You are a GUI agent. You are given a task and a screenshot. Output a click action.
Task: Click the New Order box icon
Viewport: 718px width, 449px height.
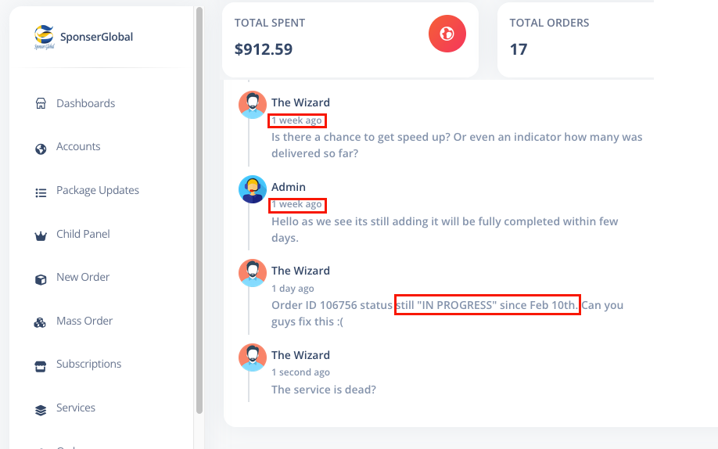(41, 279)
